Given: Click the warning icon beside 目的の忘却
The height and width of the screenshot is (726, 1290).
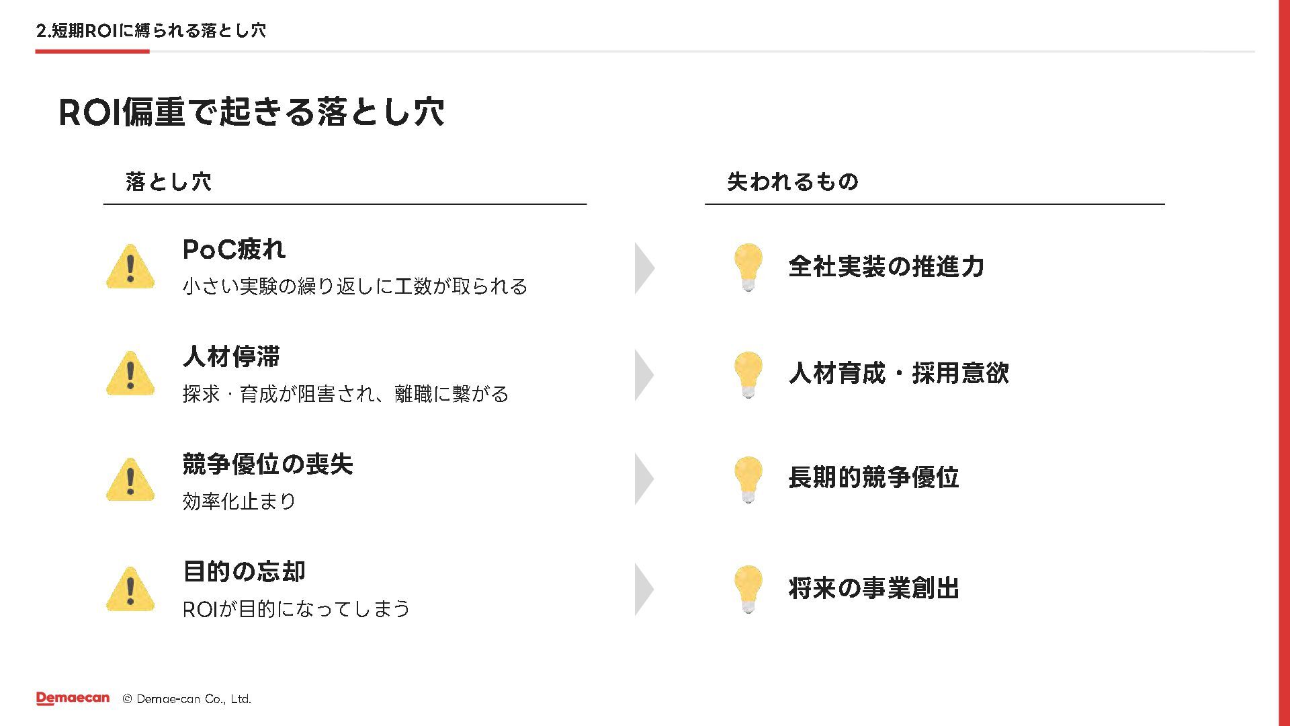Looking at the screenshot, I should 130,590.
